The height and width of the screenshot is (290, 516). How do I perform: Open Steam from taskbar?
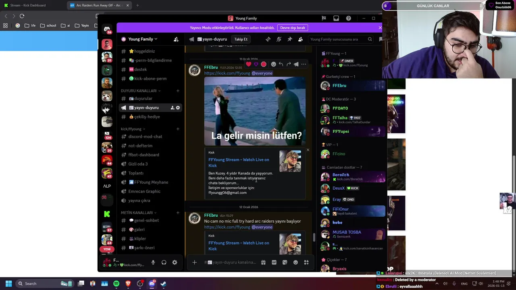coord(163,284)
